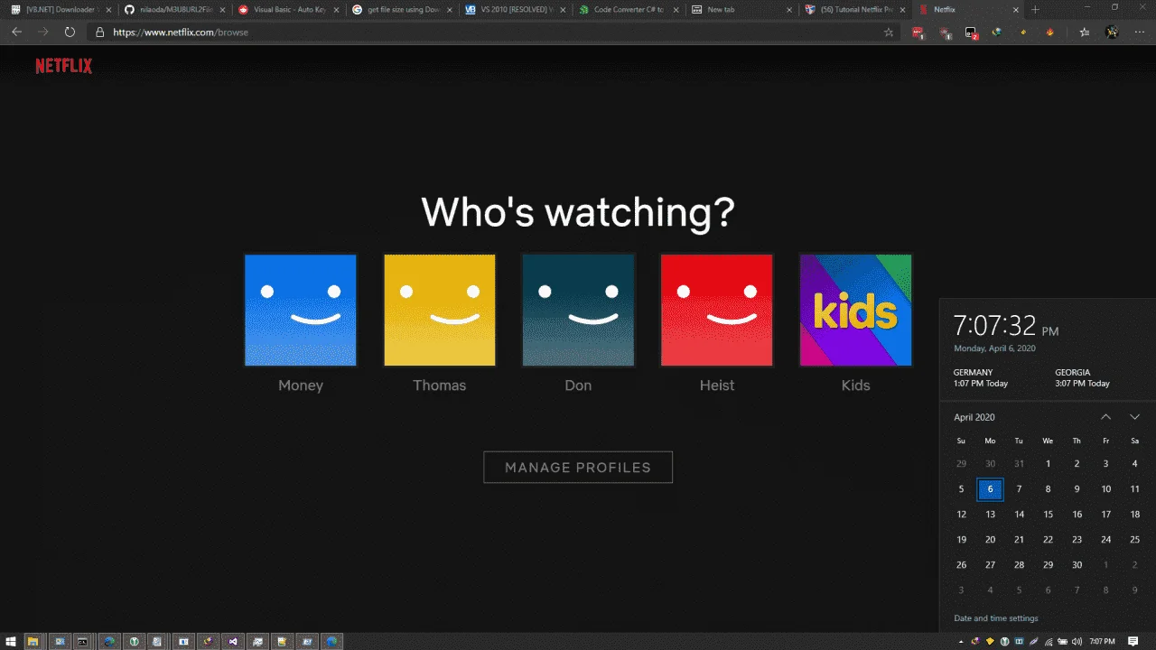Open a new browser tab
Viewport: 1156px width, 650px height.
click(x=1035, y=9)
